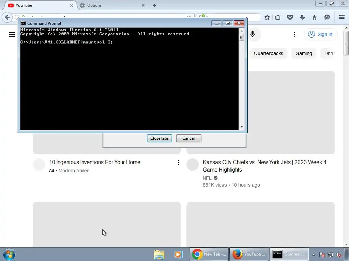Click Command Prompt scrollbar up arrow
349x261 pixels.
coord(242,31)
